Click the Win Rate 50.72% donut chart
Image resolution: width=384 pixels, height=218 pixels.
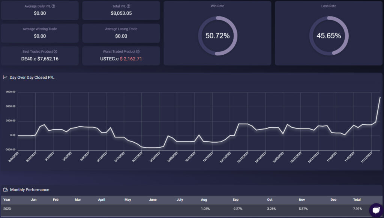click(x=217, y=36)
